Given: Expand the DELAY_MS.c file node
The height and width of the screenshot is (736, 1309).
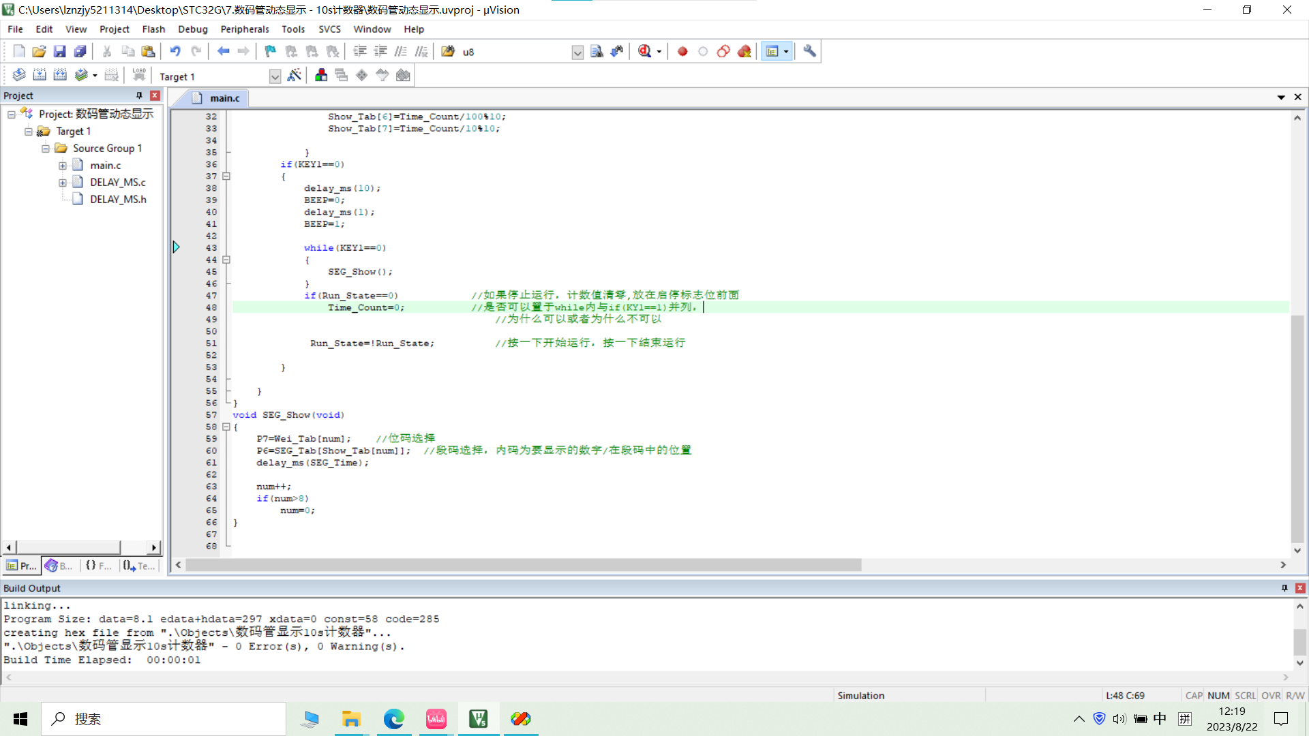Looking at the screenshot, I should (63, 183).
